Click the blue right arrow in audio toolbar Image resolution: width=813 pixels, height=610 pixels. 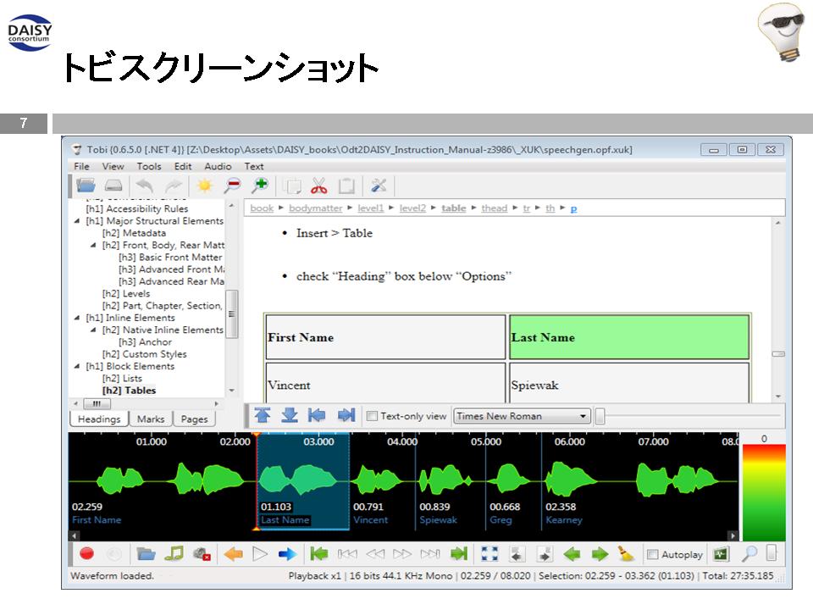(287, 554)
